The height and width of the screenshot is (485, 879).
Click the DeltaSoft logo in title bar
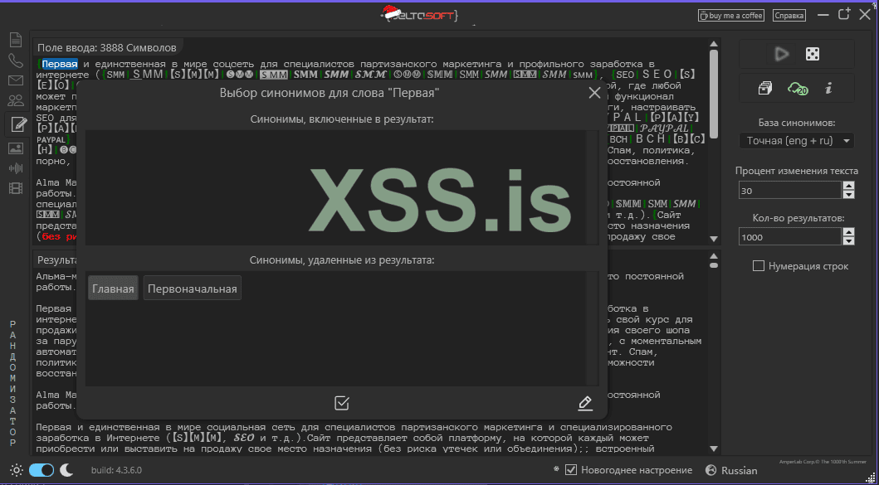421,14
